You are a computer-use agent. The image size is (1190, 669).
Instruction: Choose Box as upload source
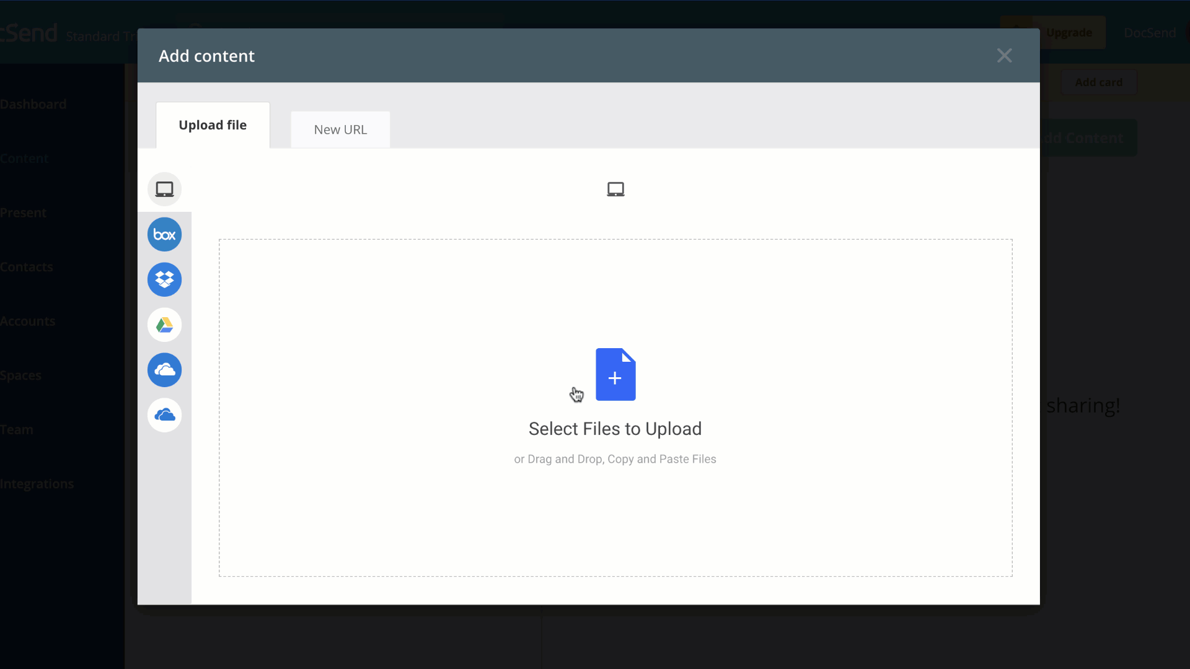[x=164, y=234]
